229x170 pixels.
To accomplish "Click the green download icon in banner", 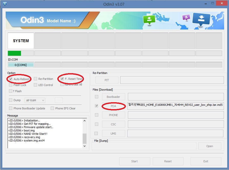I will 149,20.
